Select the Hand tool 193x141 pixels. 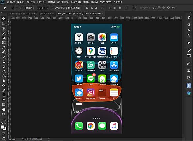[x=4, y=109]
